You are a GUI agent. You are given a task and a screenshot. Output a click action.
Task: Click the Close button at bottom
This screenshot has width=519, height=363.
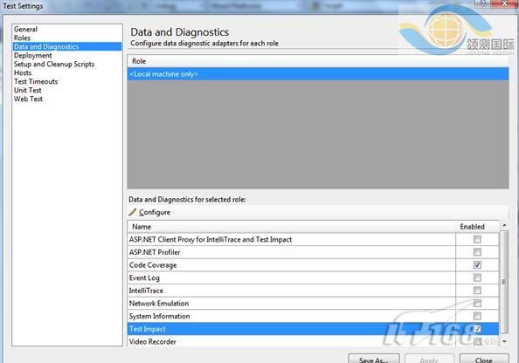[x=484, y=359]
